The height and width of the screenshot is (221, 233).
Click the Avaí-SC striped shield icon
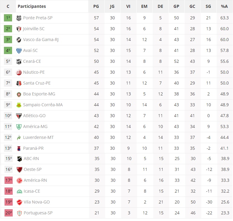tap(19, 51)
